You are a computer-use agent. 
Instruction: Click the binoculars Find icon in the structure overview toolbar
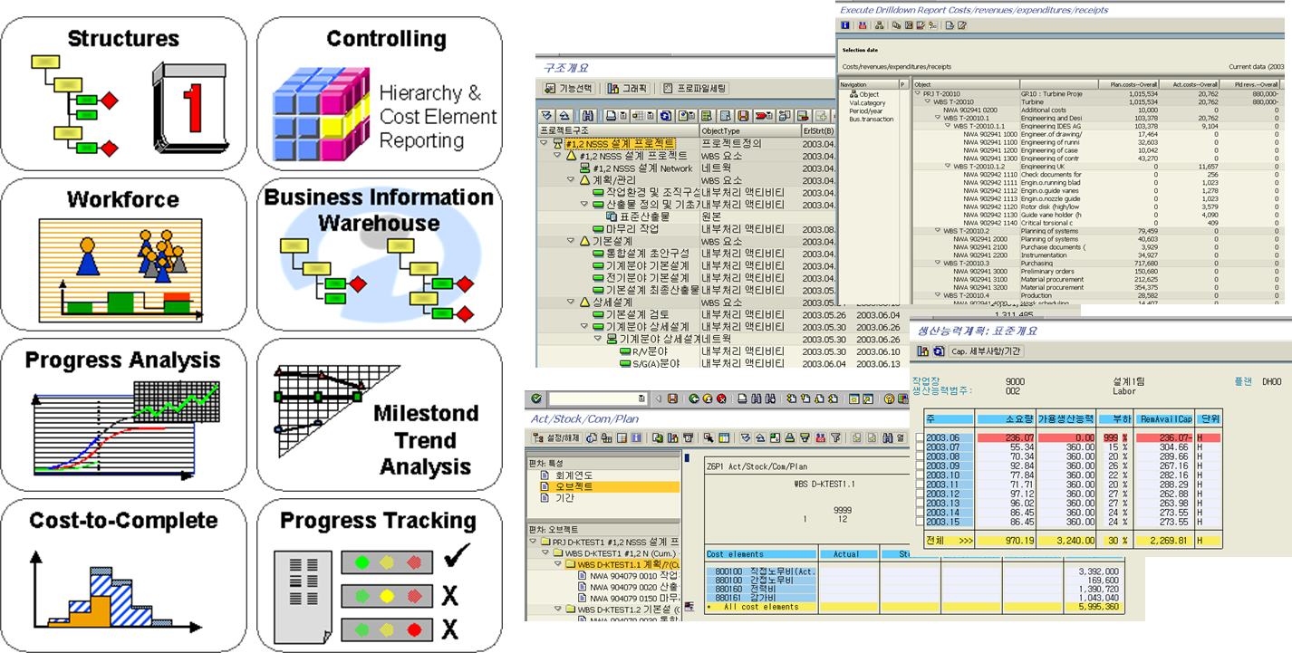[588, 116]
